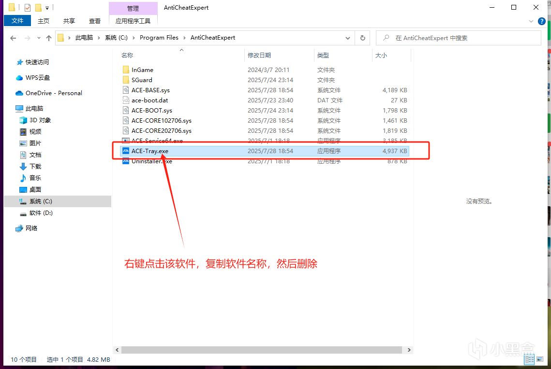
Task: Click the Forward navigation arrow
Action: 27,38
